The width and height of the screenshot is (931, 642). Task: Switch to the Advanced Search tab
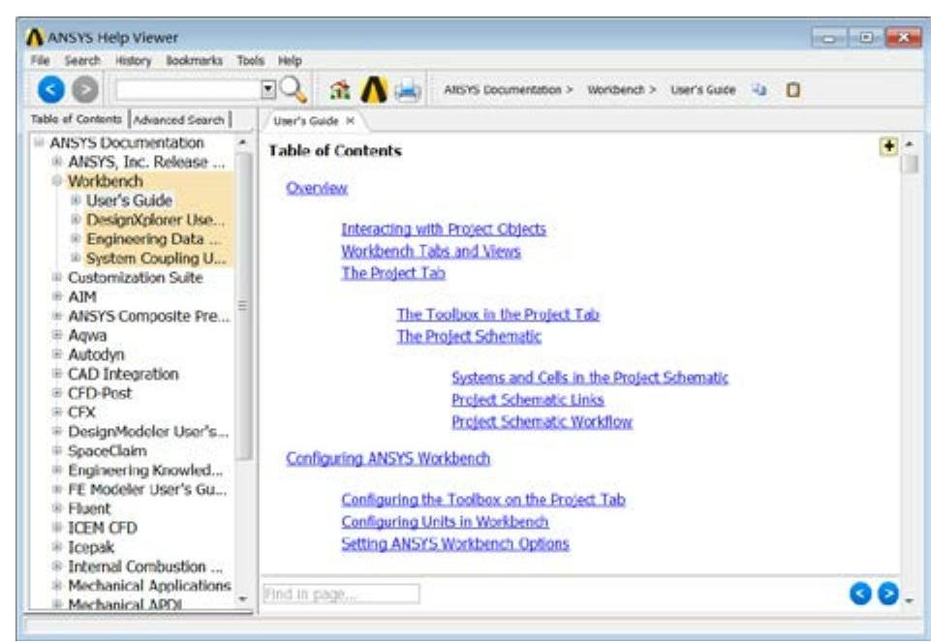pyautogui.click(x=178, y=120)
